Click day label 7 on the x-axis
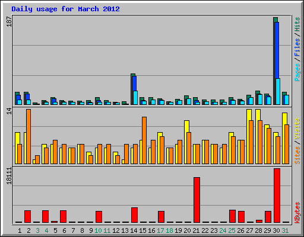 pos(73,230)
